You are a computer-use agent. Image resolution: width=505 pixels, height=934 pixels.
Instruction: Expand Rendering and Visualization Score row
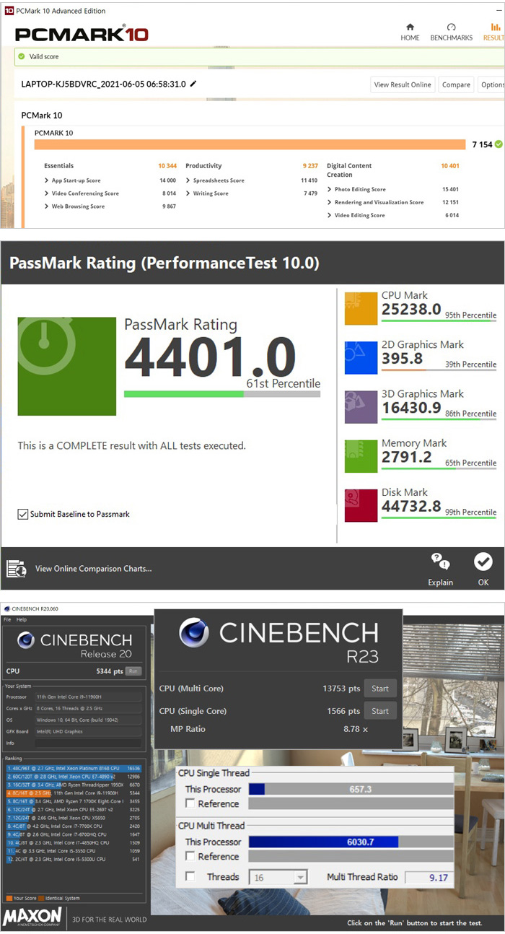click(x=329, y=202)
